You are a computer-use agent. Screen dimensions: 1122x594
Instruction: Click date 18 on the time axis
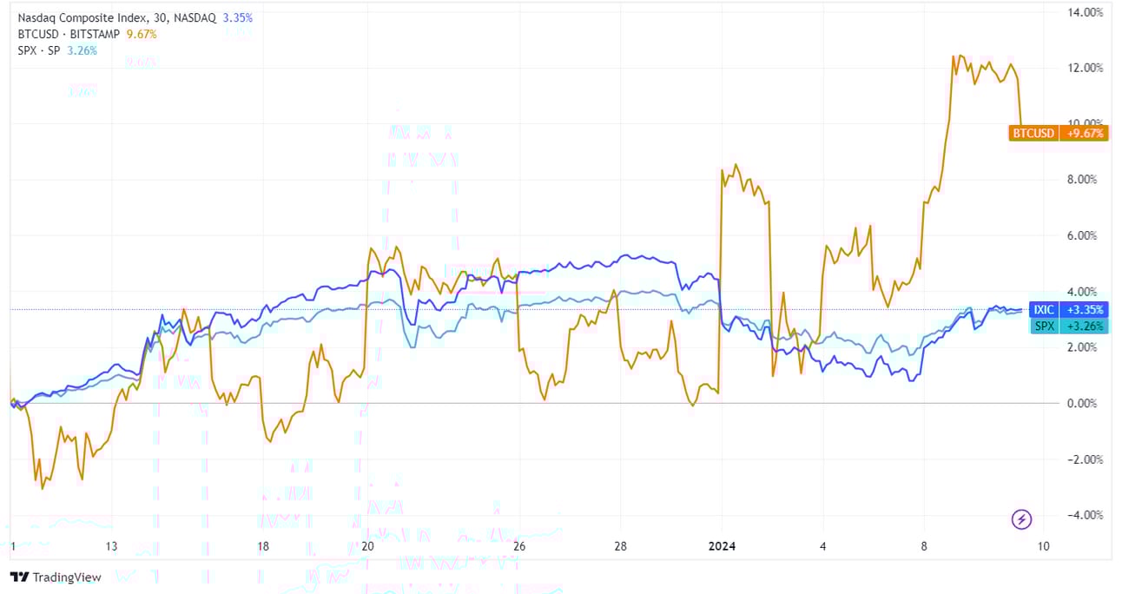tap(263, 546)
